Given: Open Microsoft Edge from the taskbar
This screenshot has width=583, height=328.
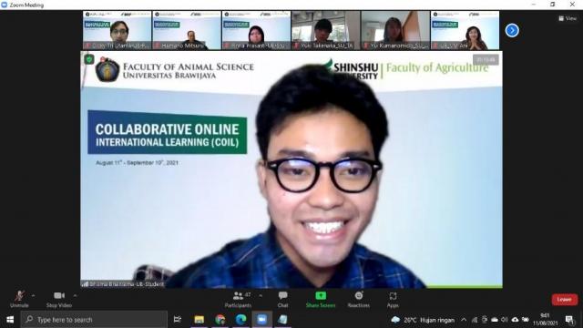Looking at the screenshot, I should [240, 320].
